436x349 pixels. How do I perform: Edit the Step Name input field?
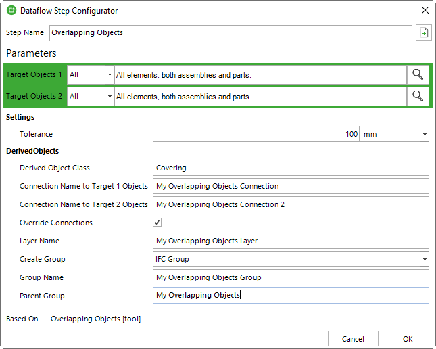231,33
